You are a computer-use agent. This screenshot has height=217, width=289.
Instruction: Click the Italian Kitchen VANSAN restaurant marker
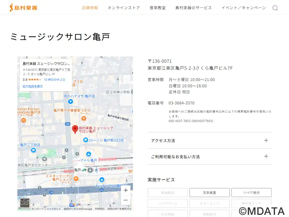tap(23, 120)
